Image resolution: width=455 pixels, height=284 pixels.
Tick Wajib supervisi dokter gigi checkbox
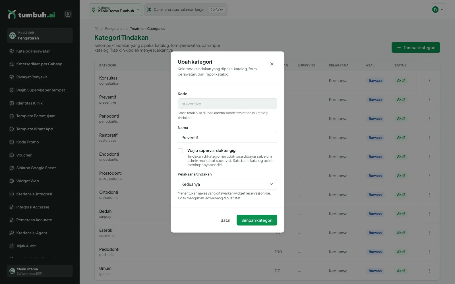pos(180,151)
